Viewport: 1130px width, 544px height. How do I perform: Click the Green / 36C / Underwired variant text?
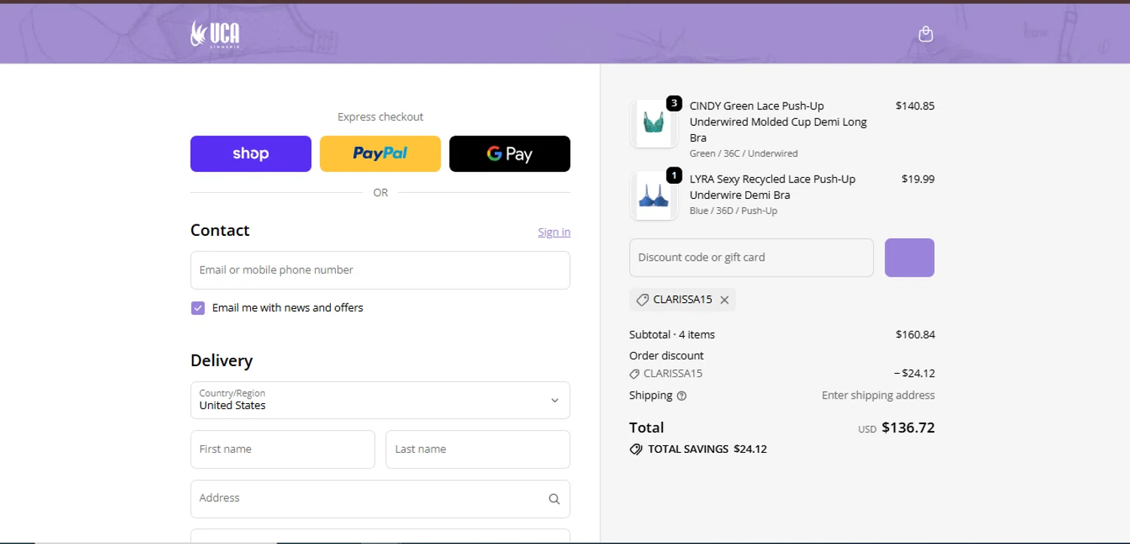744,154
